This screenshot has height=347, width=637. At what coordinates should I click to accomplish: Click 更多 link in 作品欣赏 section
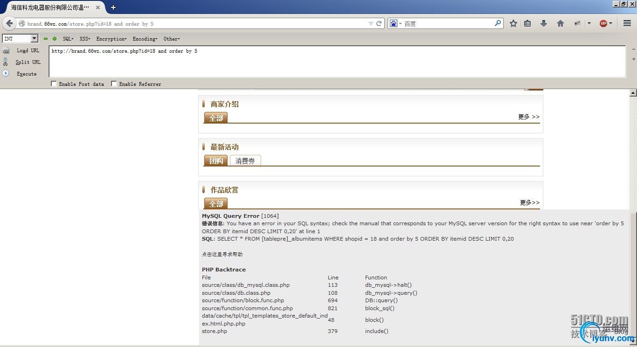point(530,202)
